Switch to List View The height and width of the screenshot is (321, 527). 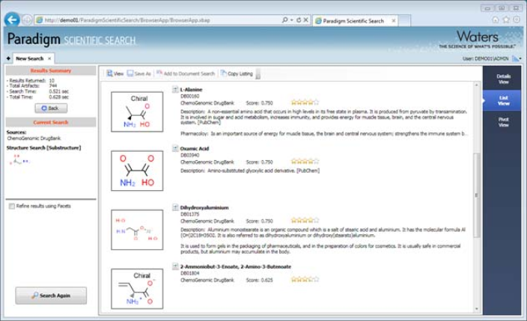(503, 100)
